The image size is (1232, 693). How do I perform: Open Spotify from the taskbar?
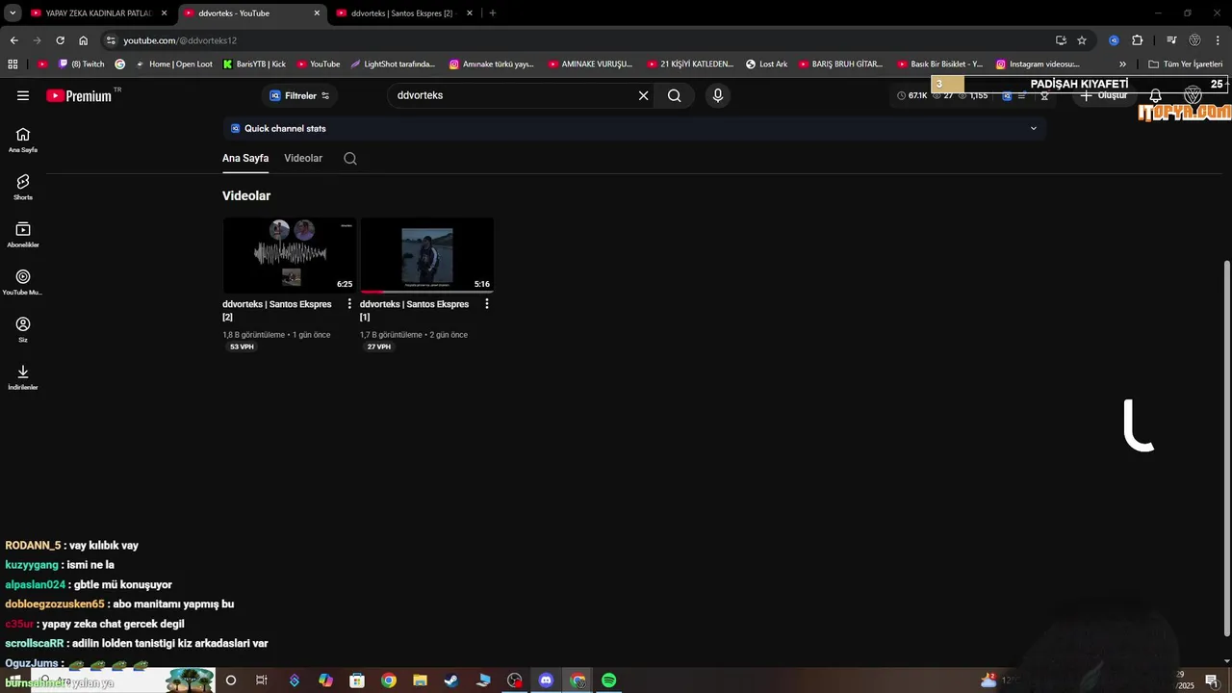coord(609,680)
